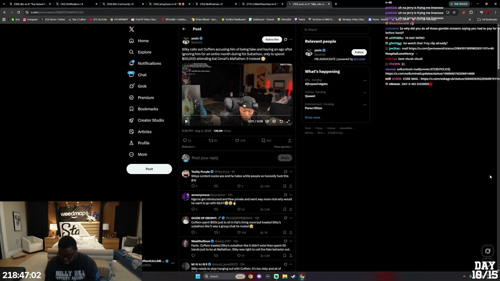Open Explore in the X sidebar
Screen dimensions: 500x281
point(140,52)
